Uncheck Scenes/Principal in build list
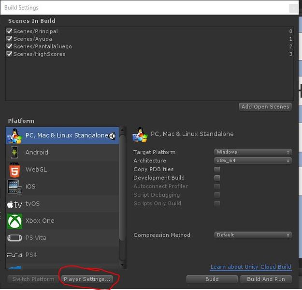This screenshot has height=290, width=302. [x=9, y=31]
